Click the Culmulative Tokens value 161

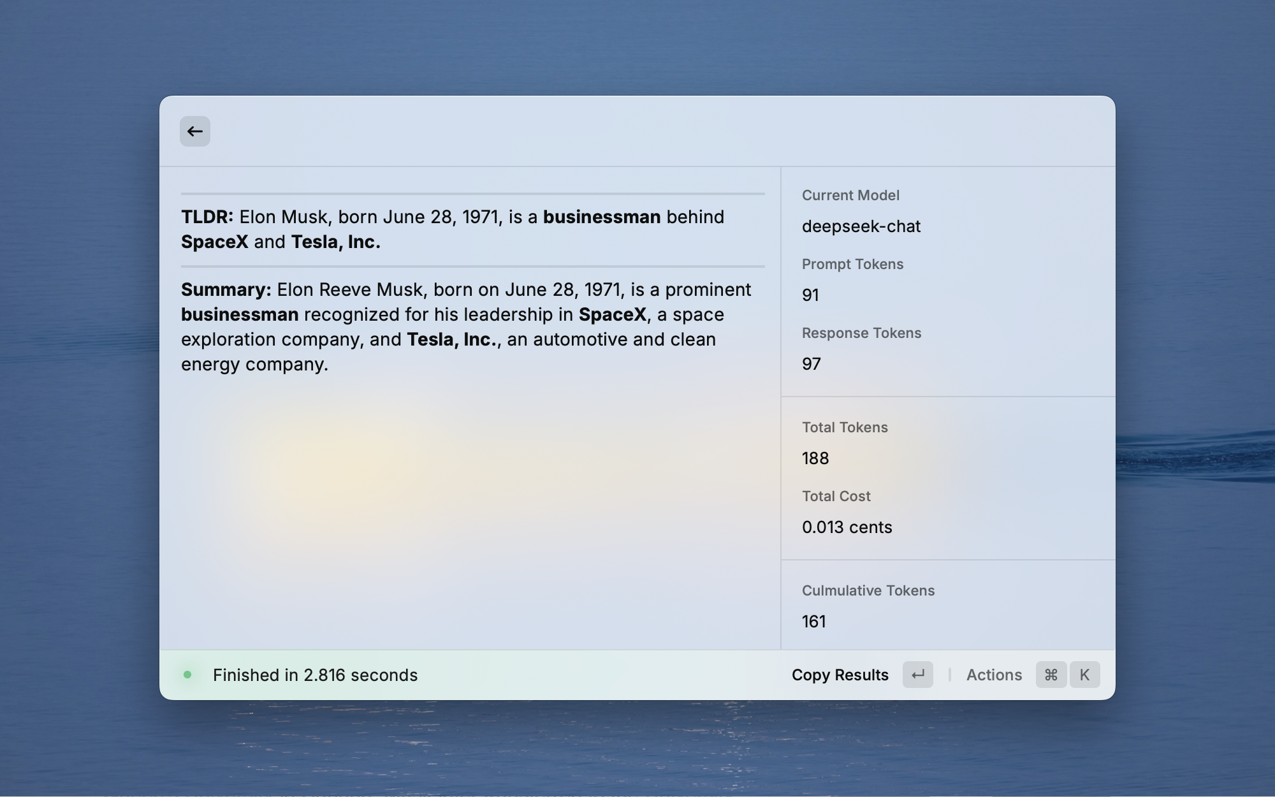pyautogui.click(x=813, y=622)
